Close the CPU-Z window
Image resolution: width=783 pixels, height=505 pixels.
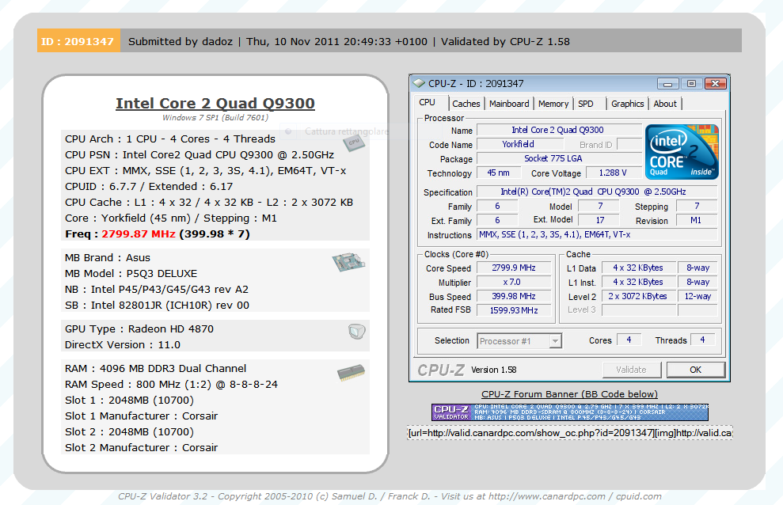tap(715, 84)
